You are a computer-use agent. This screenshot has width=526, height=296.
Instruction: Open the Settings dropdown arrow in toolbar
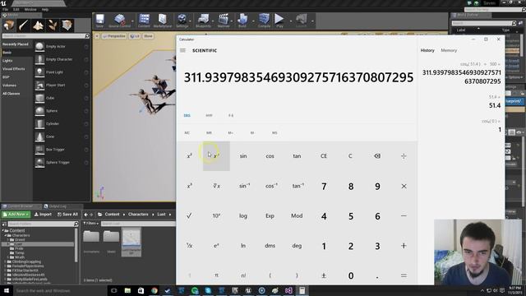tap(190, 21)
